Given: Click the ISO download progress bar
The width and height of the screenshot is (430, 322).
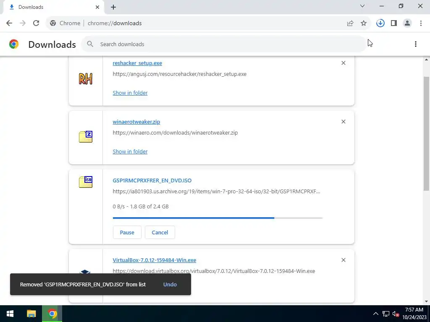Looking at the screenshot, I should click(218, 218).
